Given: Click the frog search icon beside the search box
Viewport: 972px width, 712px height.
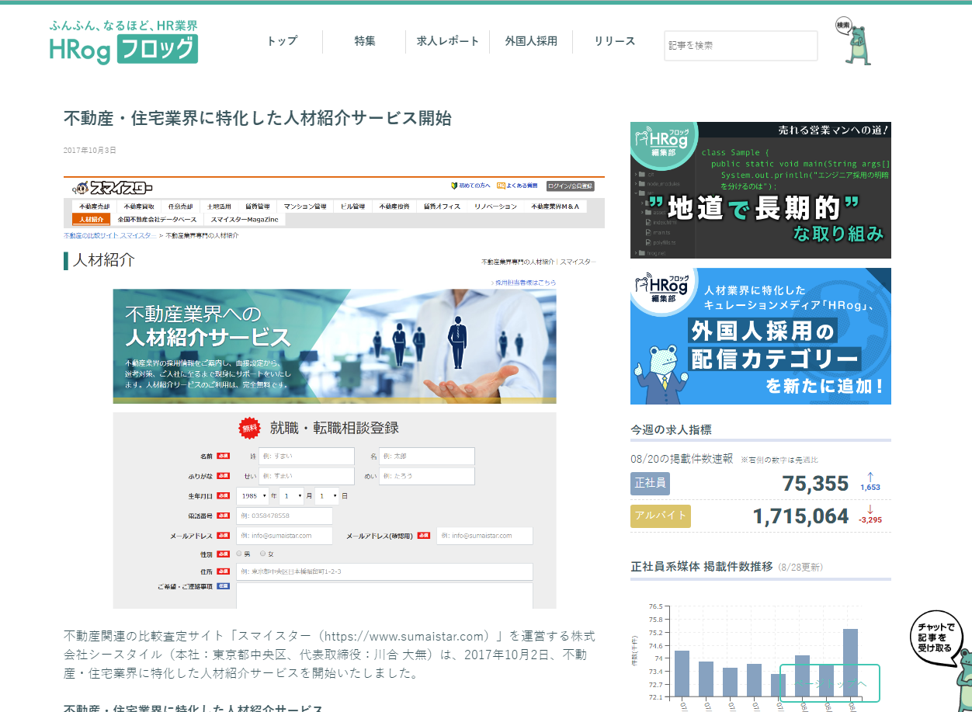Looking at the screenshot, I should coord(854,40).
